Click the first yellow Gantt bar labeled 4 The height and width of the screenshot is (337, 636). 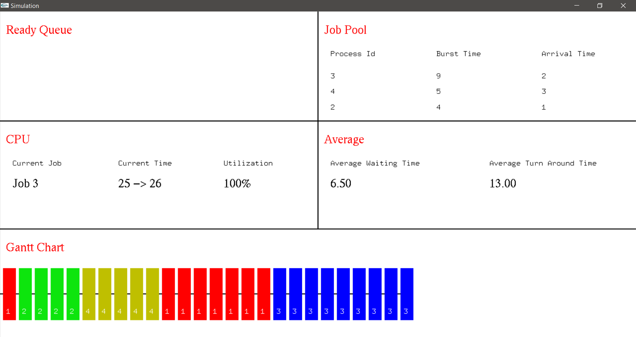click(x=89, y=294)
